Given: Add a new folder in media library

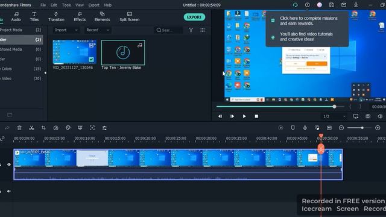Looking at the screenshot, I should pyautogui.click(x=10, y=115).
